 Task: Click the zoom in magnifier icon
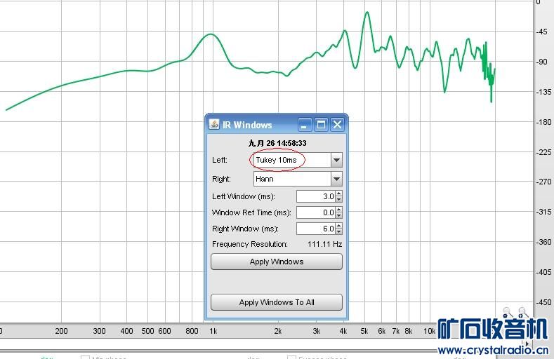point(523,312)
